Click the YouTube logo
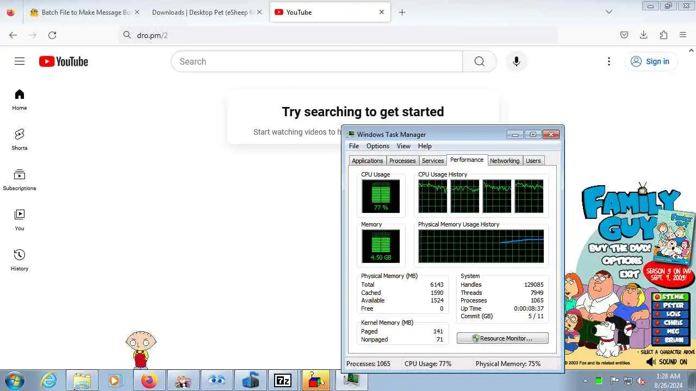Viewport: 696px width, 391px height. (64, 61)
